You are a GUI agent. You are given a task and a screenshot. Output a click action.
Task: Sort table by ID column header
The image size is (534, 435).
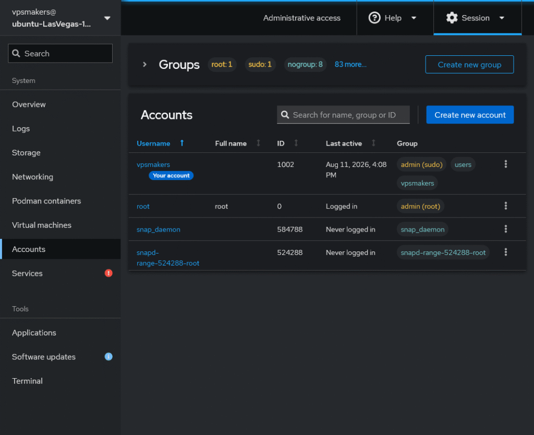point(281,143)
